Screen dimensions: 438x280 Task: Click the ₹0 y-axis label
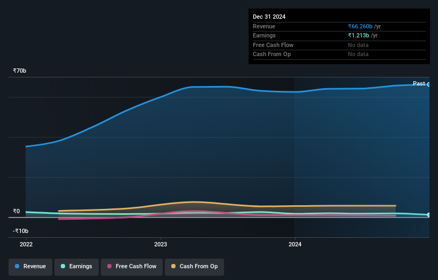pos(17,211)
